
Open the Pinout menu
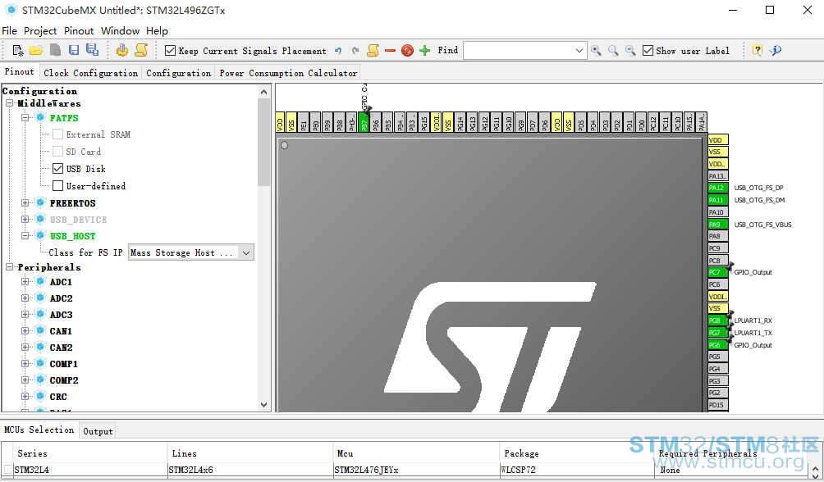tap(79, 31)
